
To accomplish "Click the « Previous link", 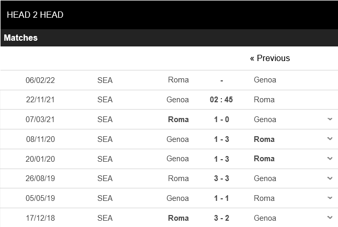I will coord(269,58).
